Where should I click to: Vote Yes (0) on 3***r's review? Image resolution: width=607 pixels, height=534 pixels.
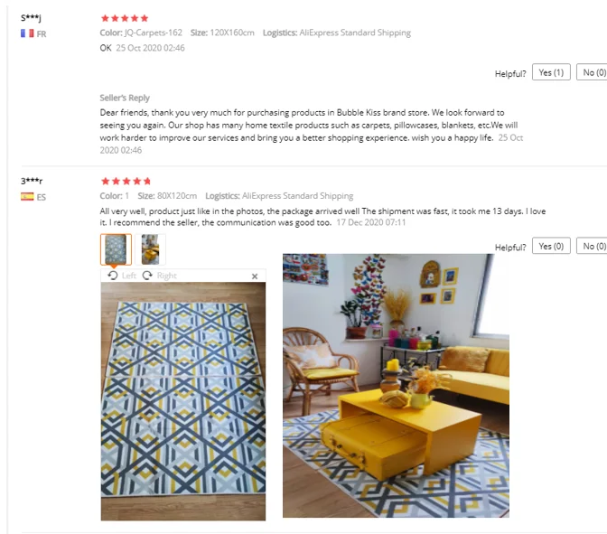[551, 246]
